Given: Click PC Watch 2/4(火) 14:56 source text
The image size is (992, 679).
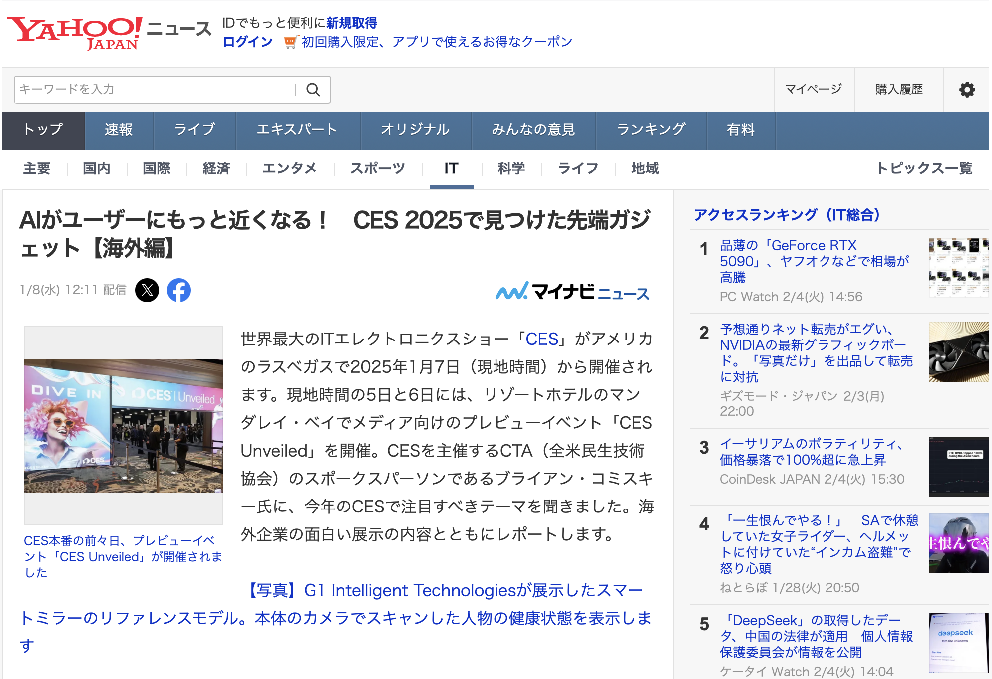Looking at the screenshot, I should coord(791,297).
